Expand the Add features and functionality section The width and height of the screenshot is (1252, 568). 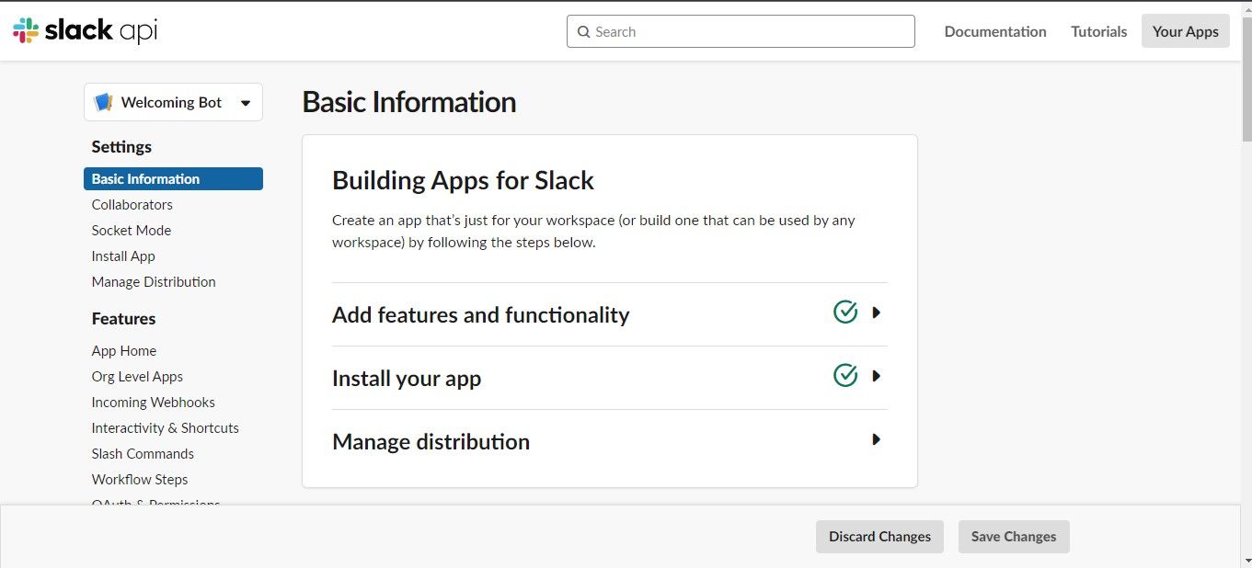(x=875, y=312)
